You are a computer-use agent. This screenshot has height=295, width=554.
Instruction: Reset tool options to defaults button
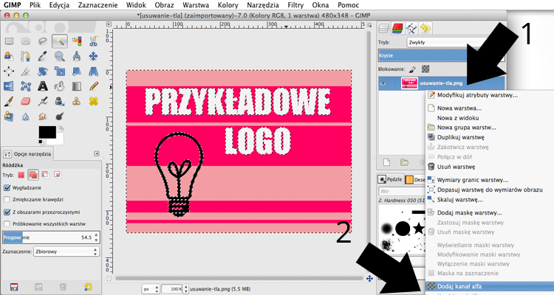[x=88, y=287]
